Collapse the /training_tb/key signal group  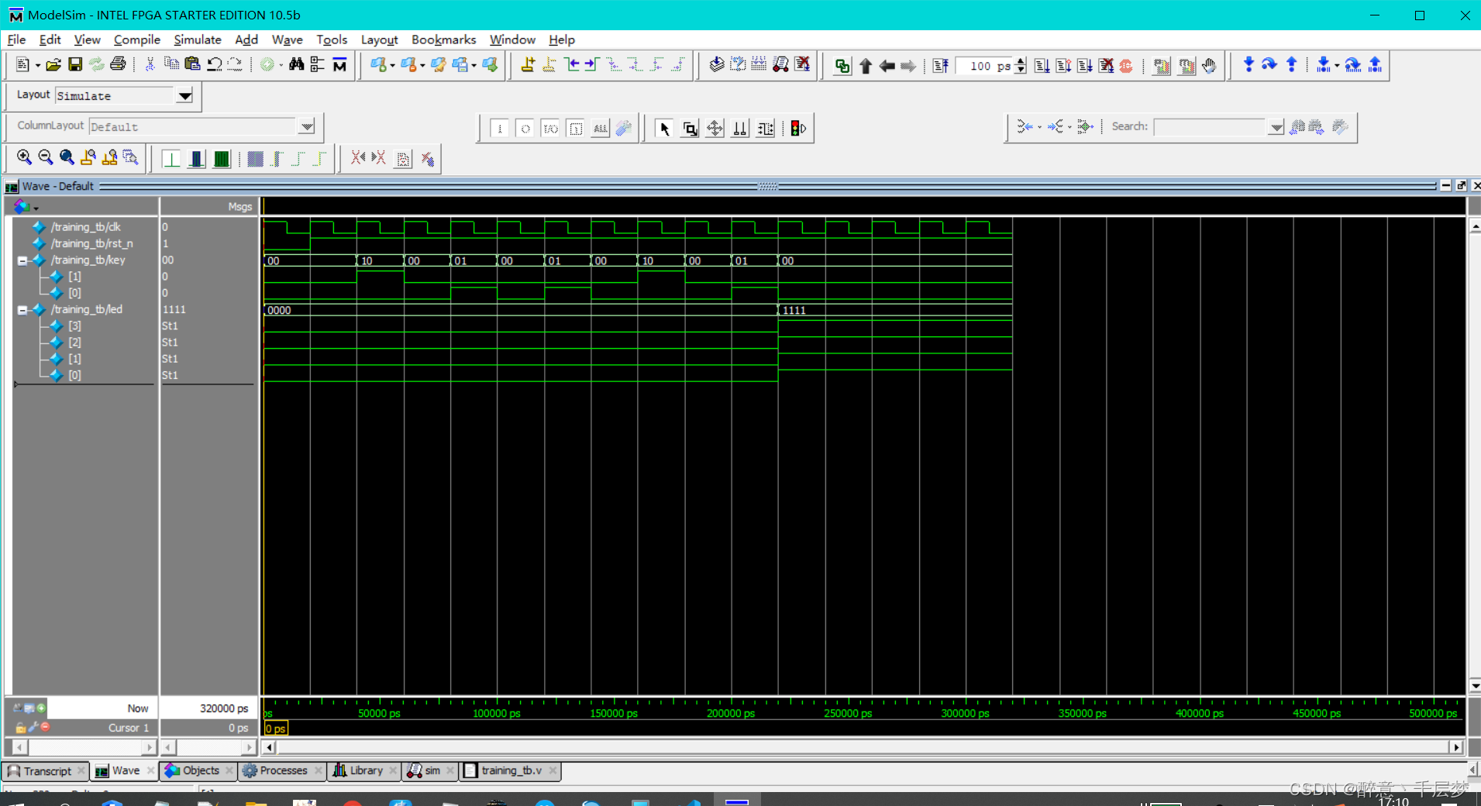[x=22, y=261]
